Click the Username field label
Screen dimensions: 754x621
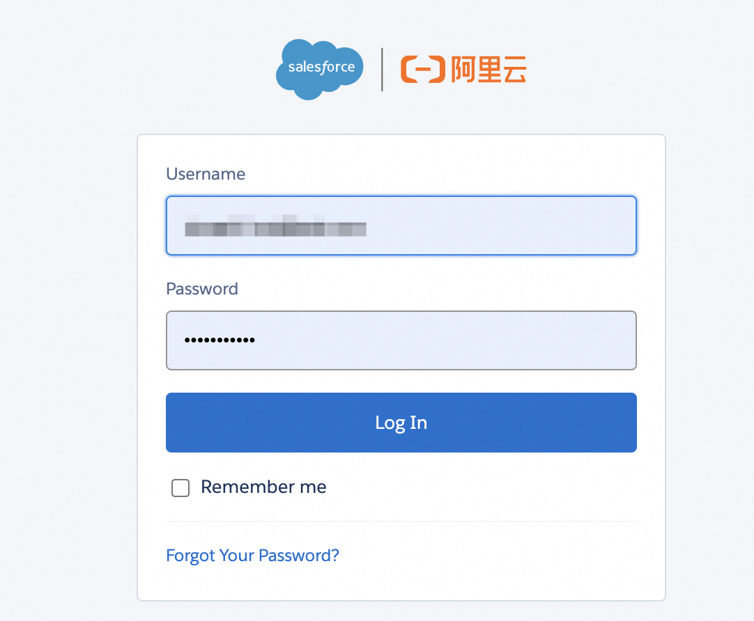pos(206,174)
